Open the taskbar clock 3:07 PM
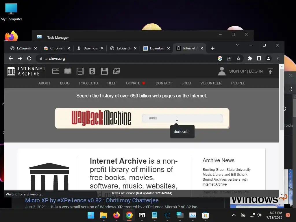This screenshot has height=222, width=296. (274, 215)
